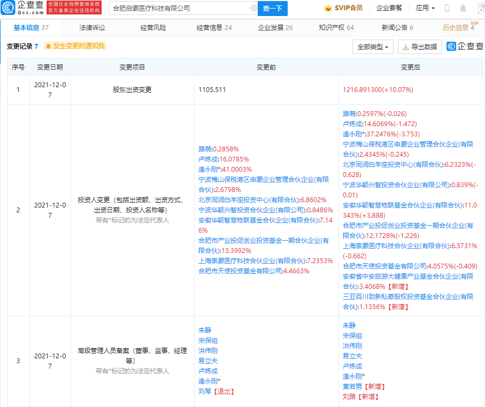Image resolution: width=485 pixels, height=407 pixels.
Task: Click the 查一下 search button
Action: [273, 9]
